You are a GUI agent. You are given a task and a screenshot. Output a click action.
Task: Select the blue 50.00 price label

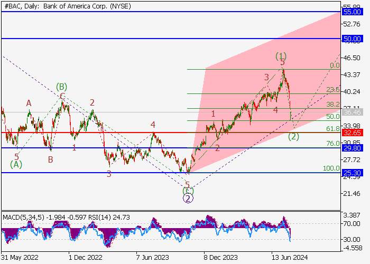tap(352, 39)
